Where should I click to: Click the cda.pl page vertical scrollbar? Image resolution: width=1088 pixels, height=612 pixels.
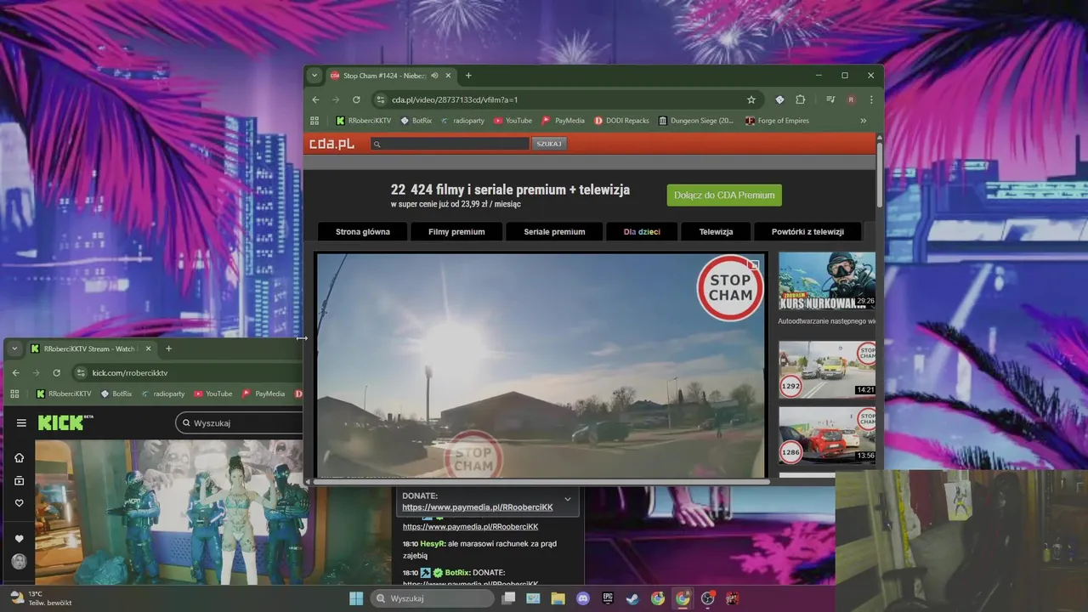[880, 174]
